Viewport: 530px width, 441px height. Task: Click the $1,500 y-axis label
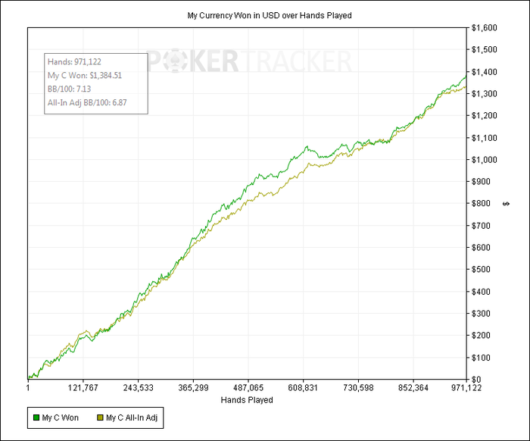(x=484, y=50)
